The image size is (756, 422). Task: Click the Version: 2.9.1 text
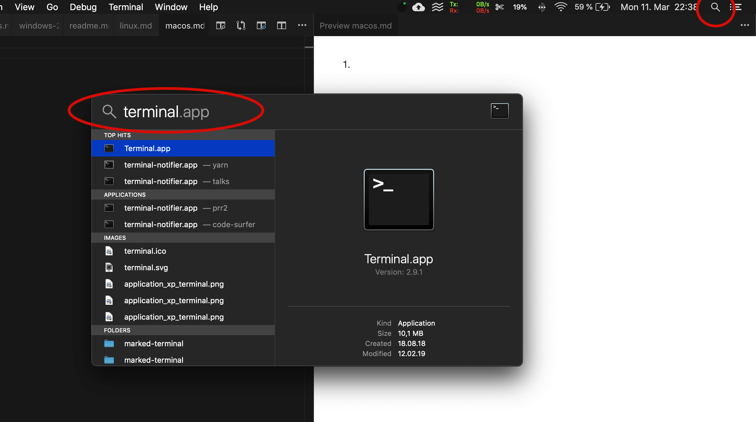(x=399, y=272)
